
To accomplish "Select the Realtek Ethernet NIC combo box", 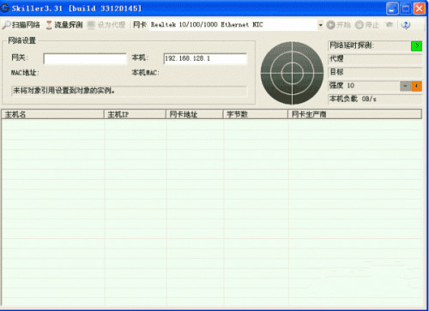I will coord(237,25).
